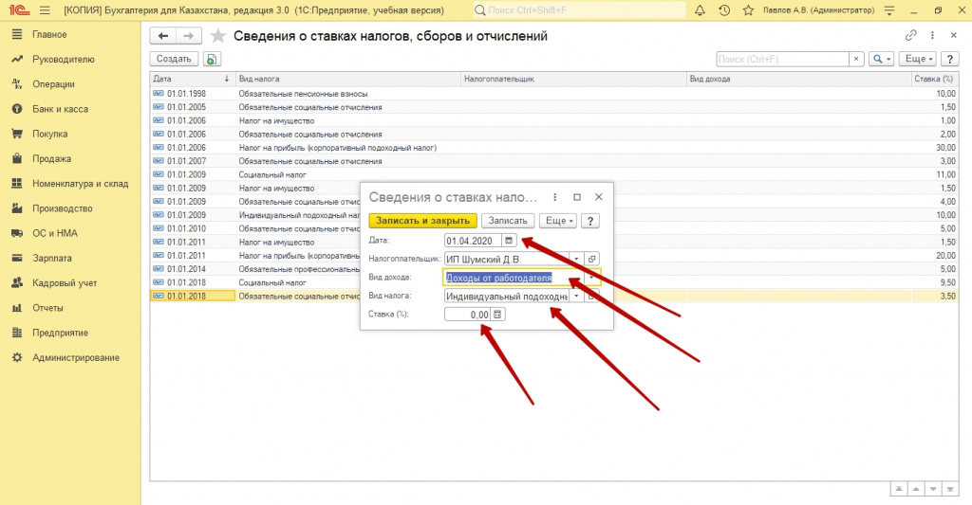Open Налогоплательщик record with open icon
The image size is (972, 505).
point(592,259)
